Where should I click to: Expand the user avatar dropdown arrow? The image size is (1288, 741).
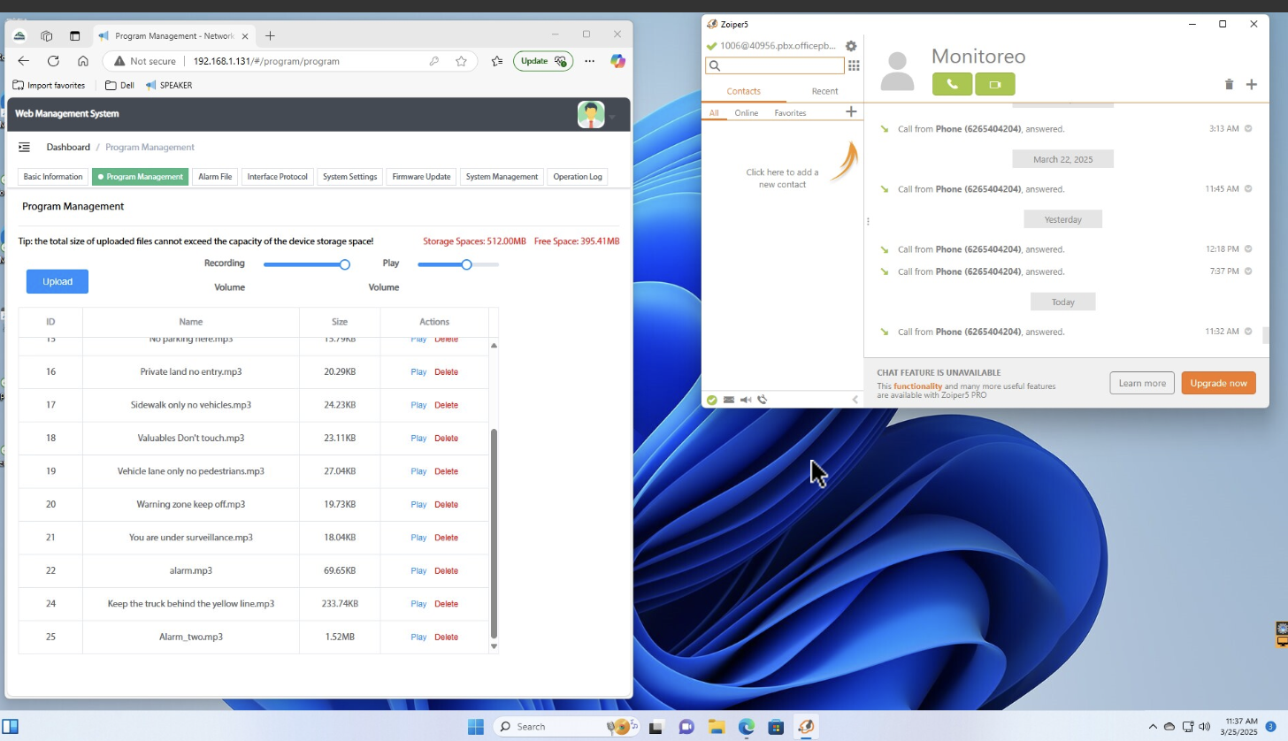coord(612,117)
